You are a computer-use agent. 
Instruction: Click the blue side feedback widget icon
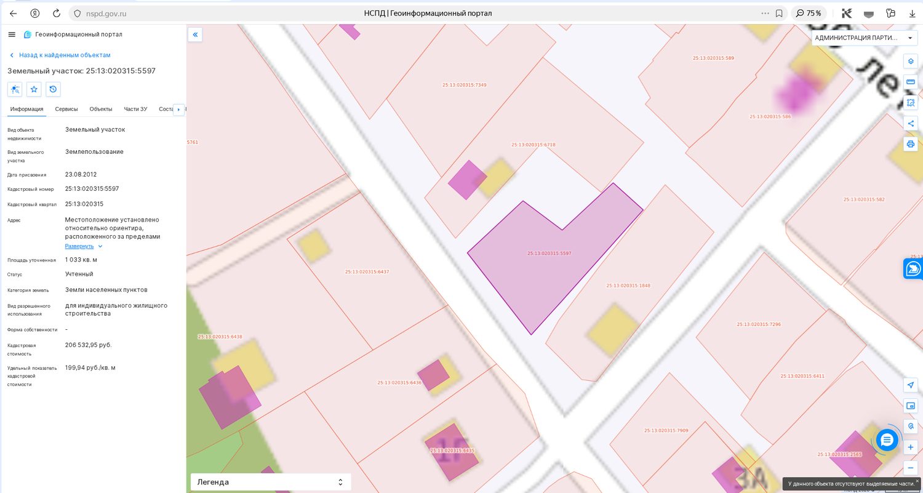(914, 269)
